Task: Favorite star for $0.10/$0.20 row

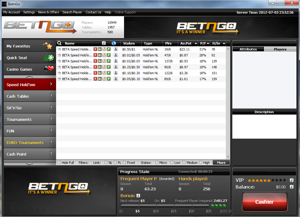Action: [x=59, y=73]
